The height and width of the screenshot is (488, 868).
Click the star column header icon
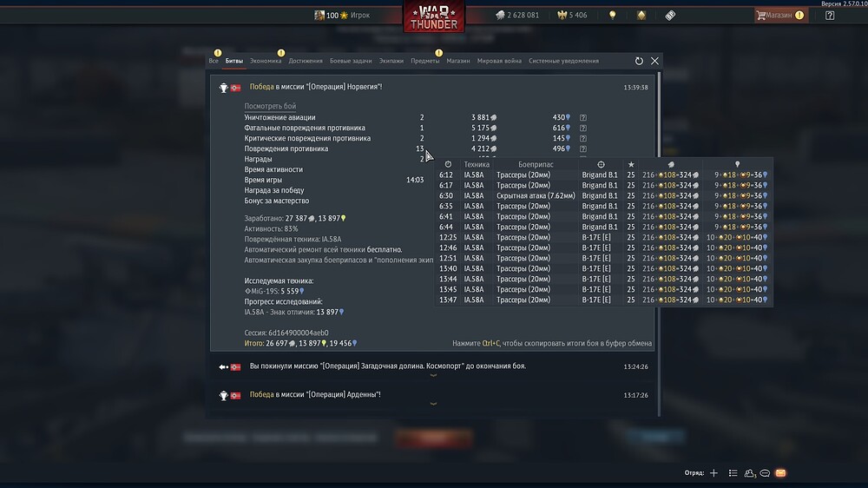pyautogui.click(x=630, y=164)
